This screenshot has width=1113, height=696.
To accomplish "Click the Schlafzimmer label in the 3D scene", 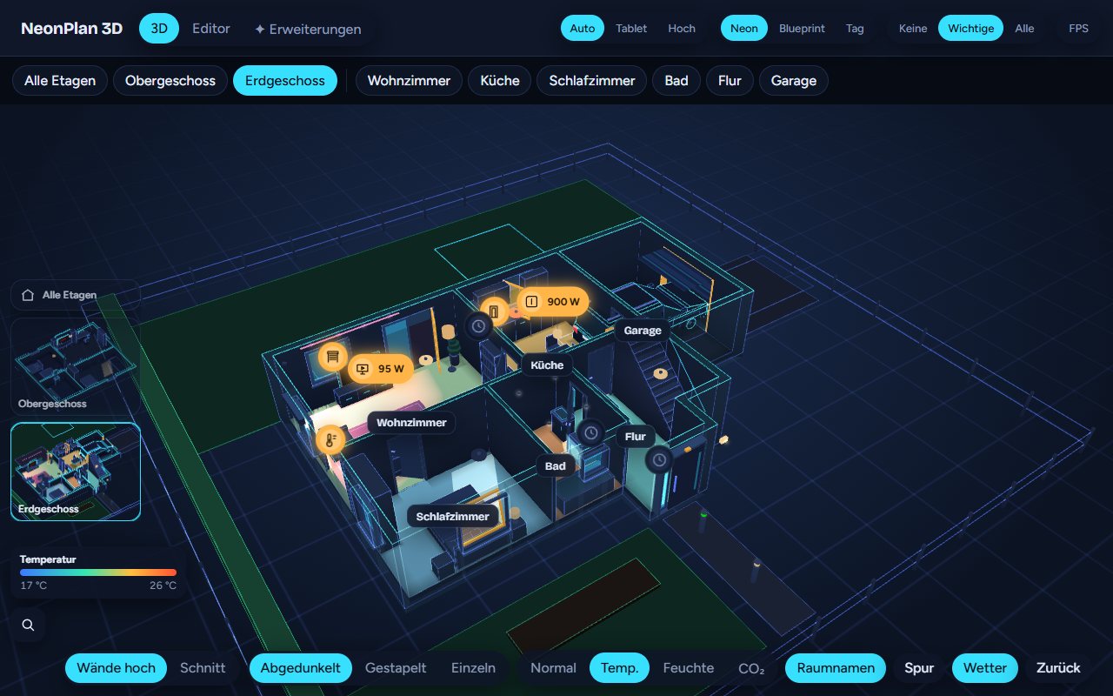I will pyautogui.click(x=453, y=517).
